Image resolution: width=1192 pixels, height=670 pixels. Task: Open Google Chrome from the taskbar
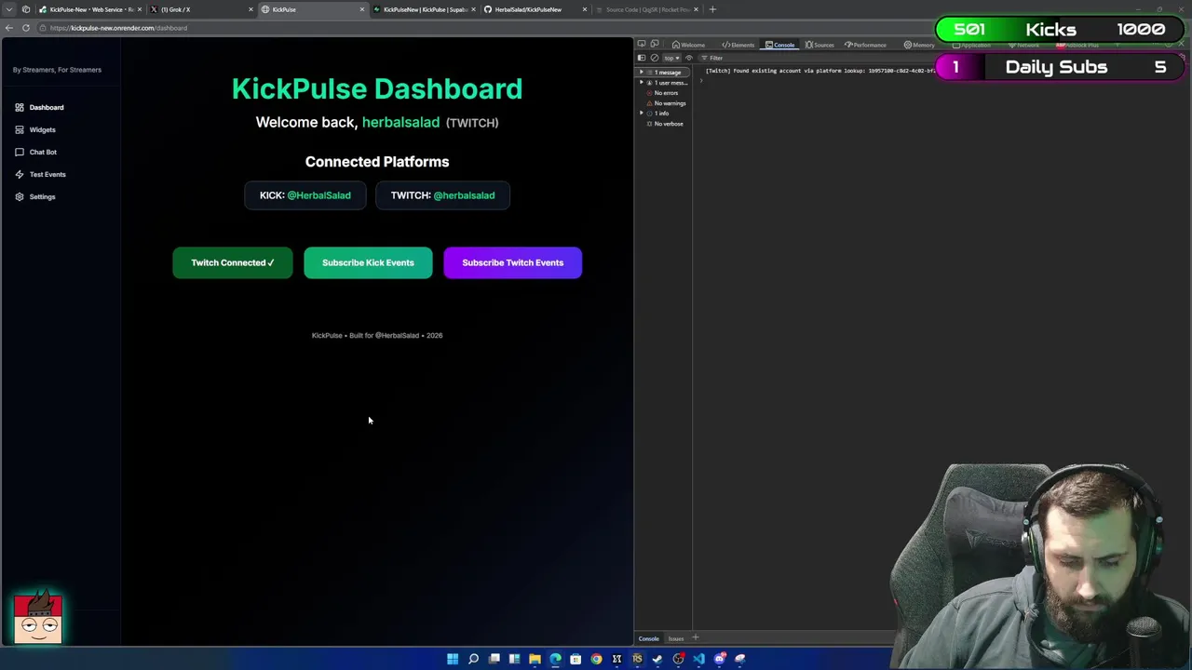(x=596, y=659)
